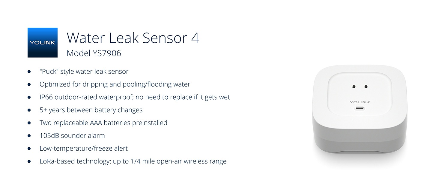This screenshot has height=179, width=439.
Task: Click the Optimized for dripping and pooling line
Action: tap(115, 84)
